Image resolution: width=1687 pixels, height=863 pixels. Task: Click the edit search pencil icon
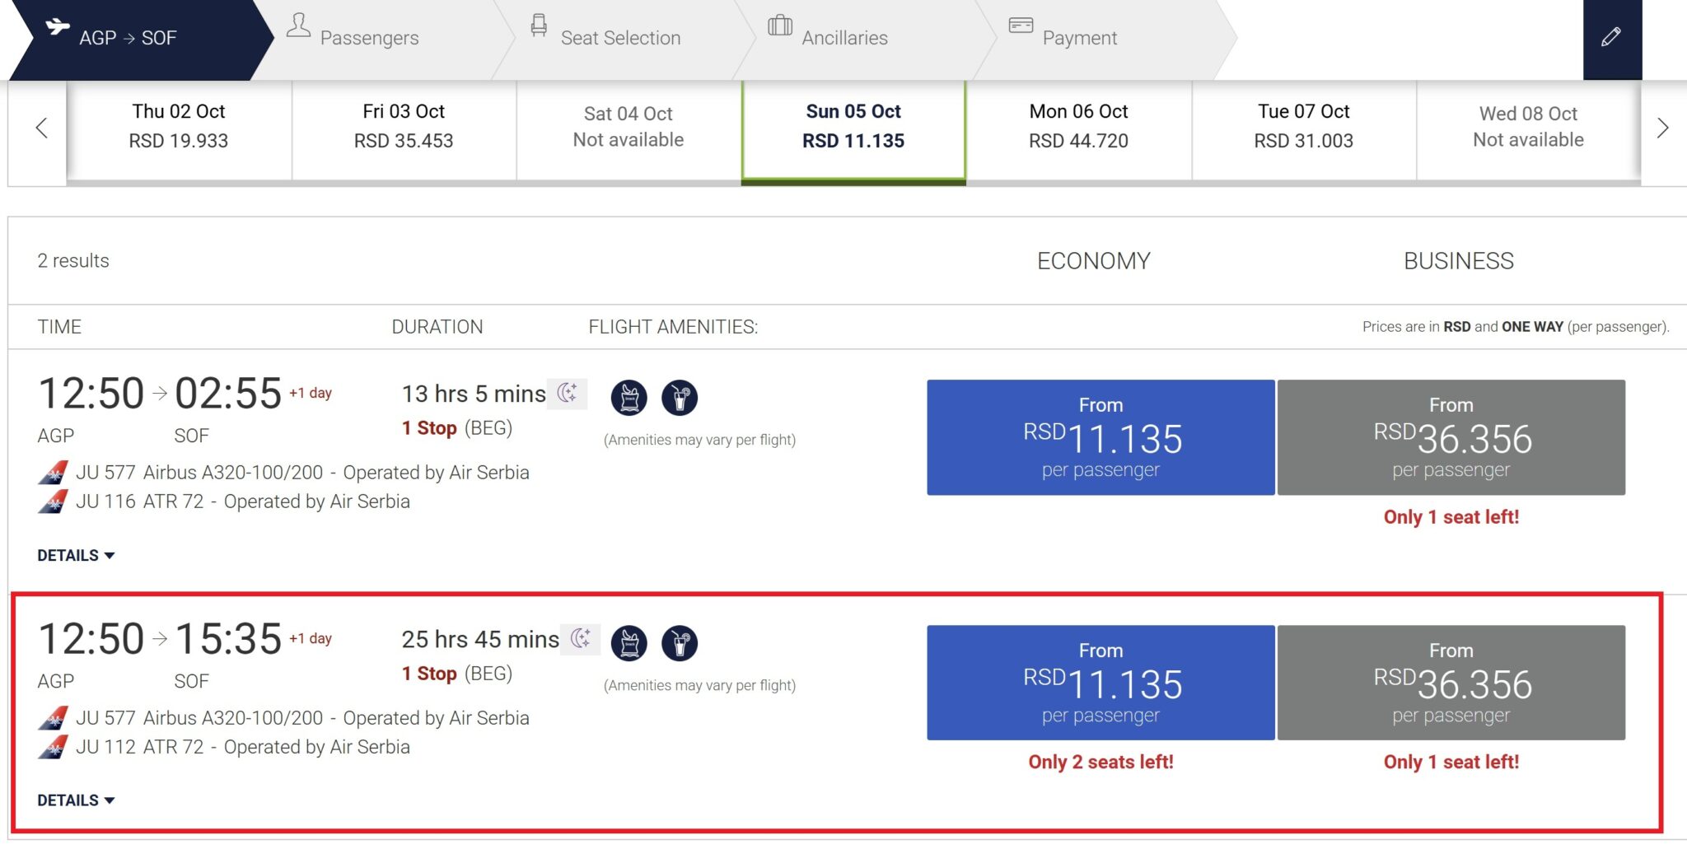coord(1611,37)
